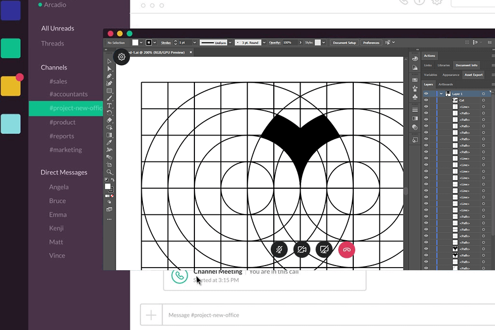Open the Actions panel tab
Viewport: 495px width, 330px height.
430,56
